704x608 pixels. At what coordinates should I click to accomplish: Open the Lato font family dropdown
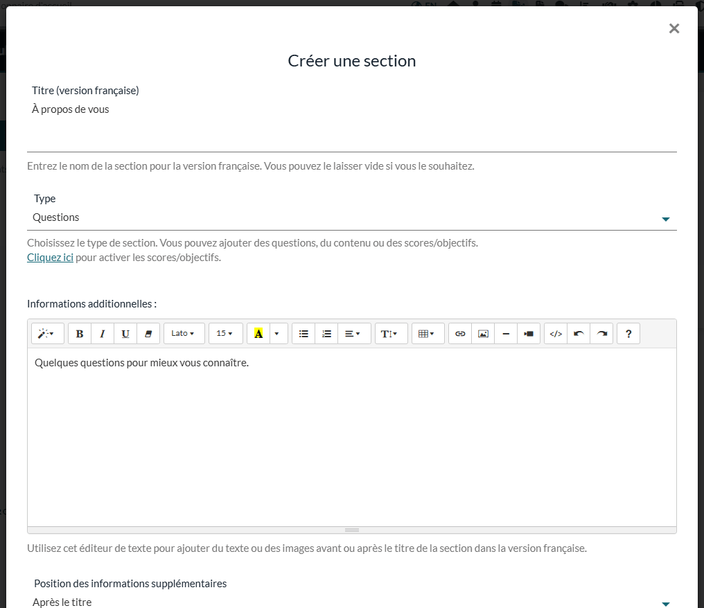tap(184, 333)
